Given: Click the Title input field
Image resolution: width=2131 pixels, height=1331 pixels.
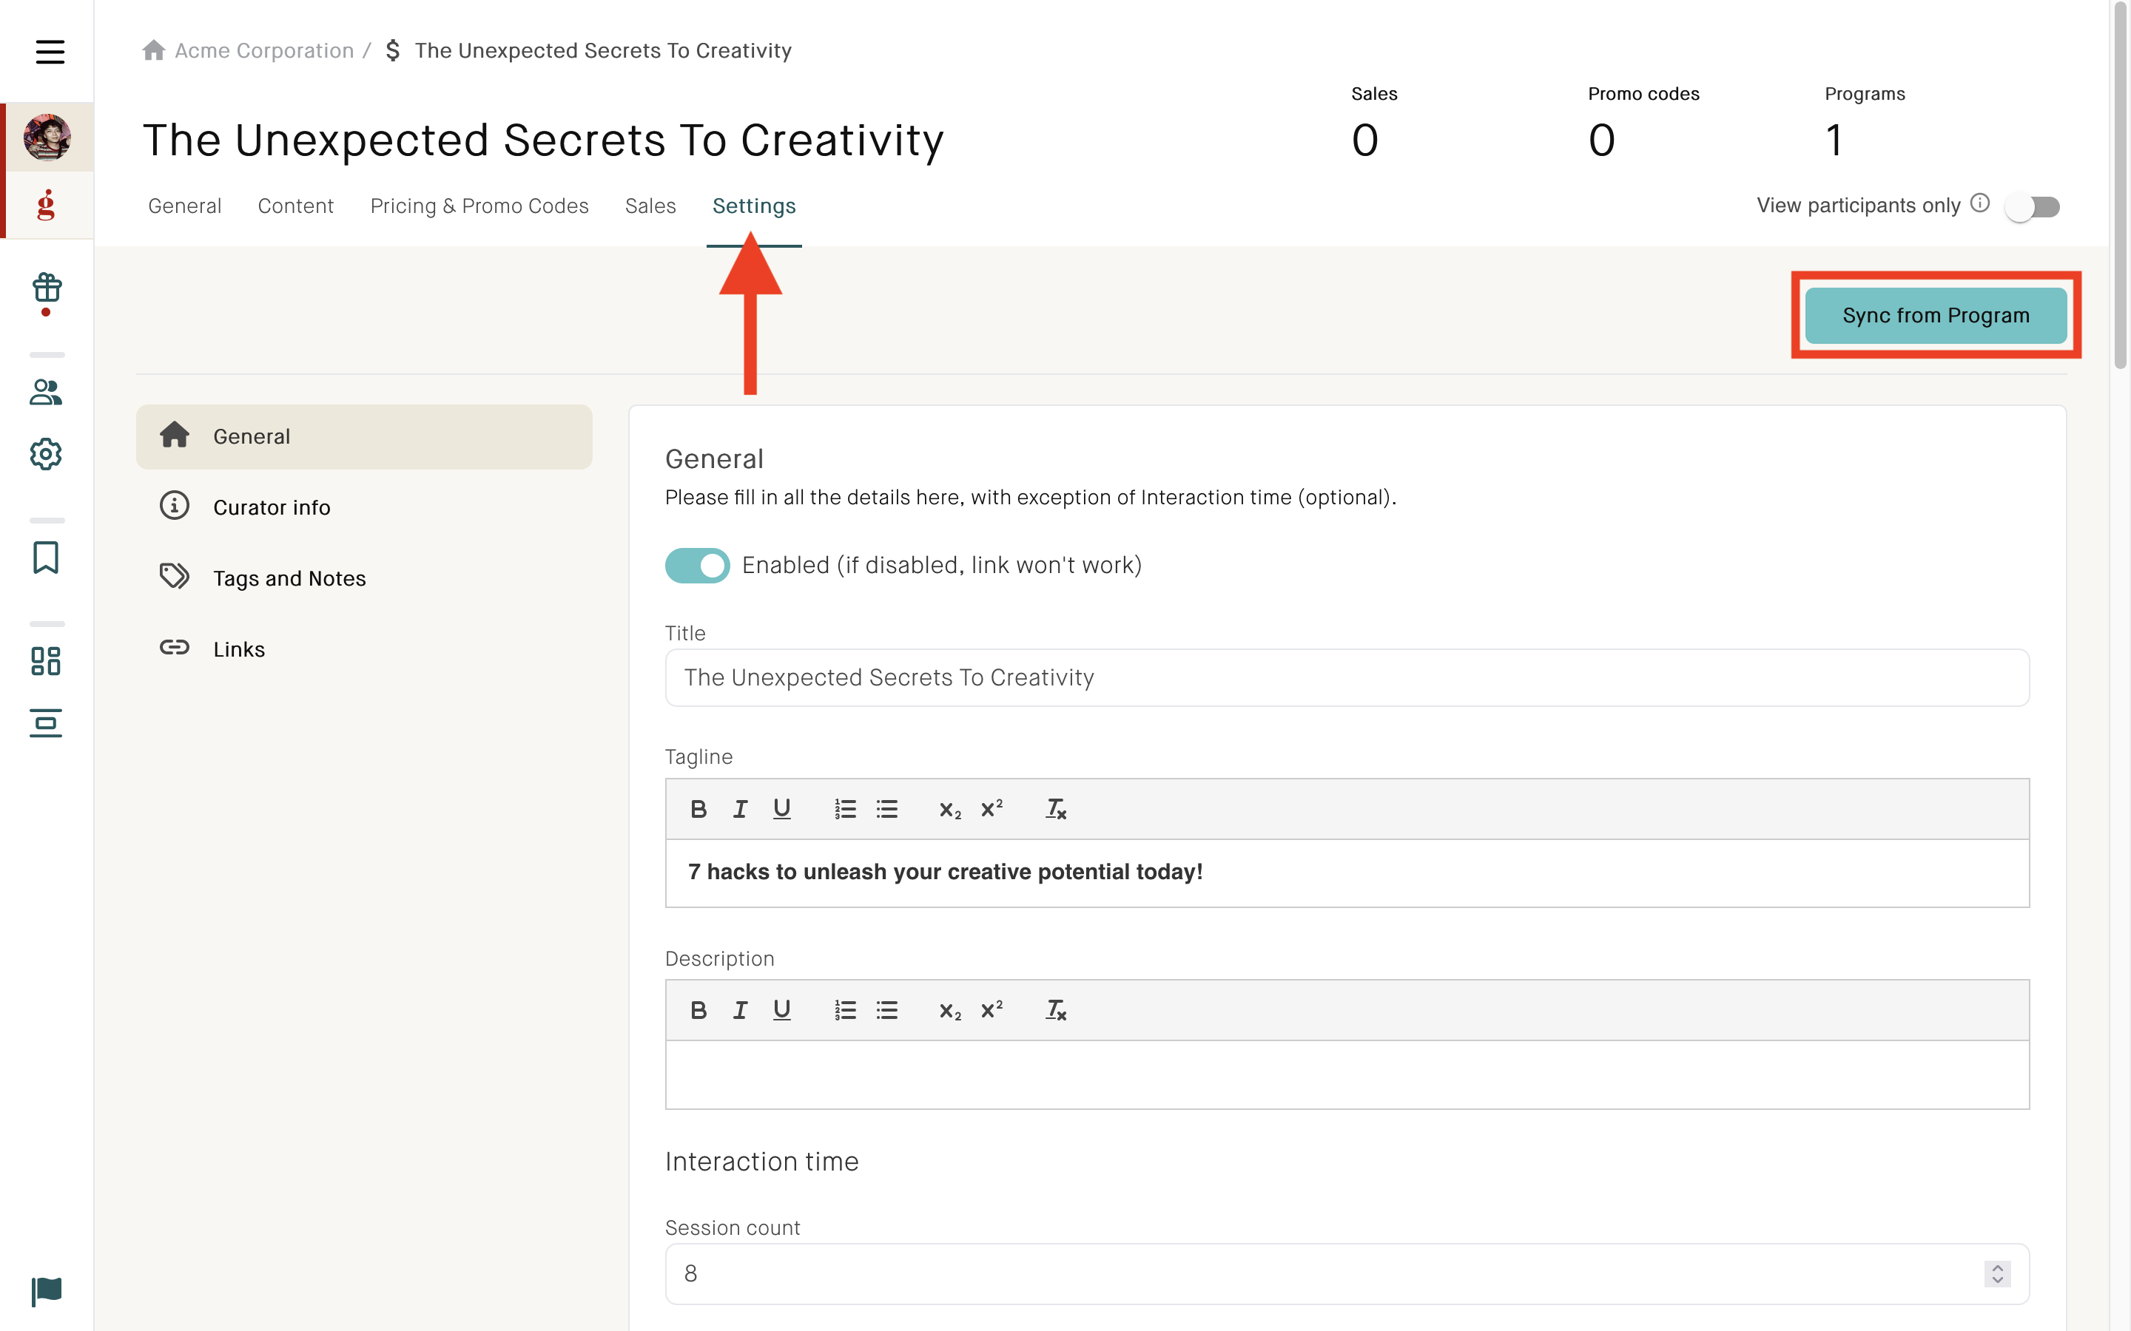Looking at the screenshot, I should tap(1347, 677).
